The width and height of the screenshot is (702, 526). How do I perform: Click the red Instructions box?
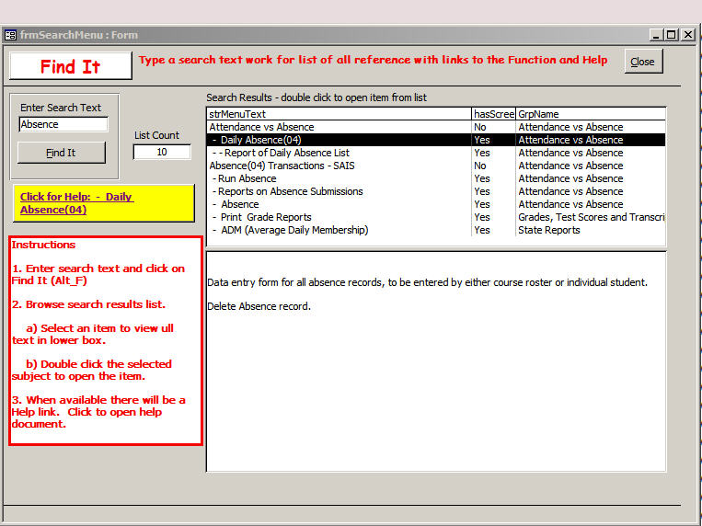pos(106,340)
